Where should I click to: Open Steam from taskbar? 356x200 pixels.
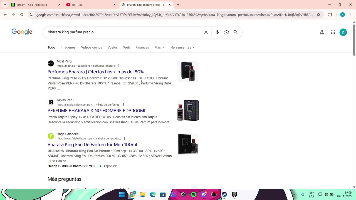point(224,194)
